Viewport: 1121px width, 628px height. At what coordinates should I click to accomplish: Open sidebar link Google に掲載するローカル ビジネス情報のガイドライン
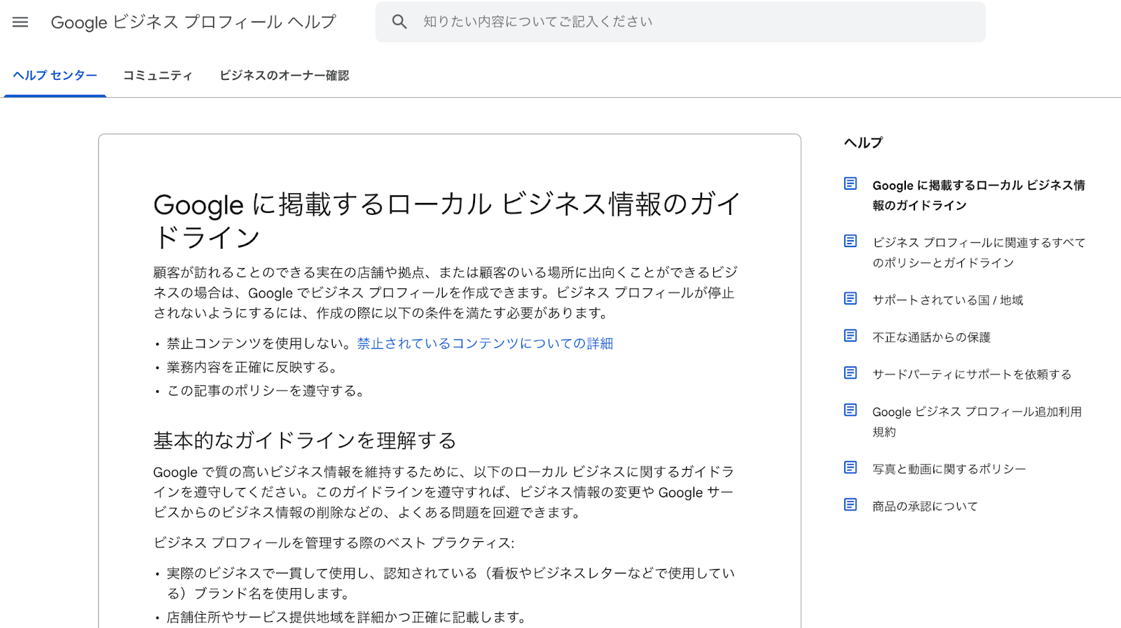(x=979, y=195)
